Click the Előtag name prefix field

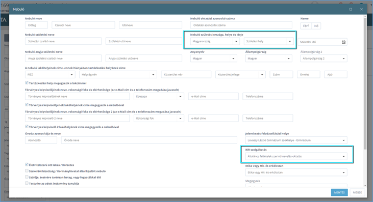coord(36,25)
